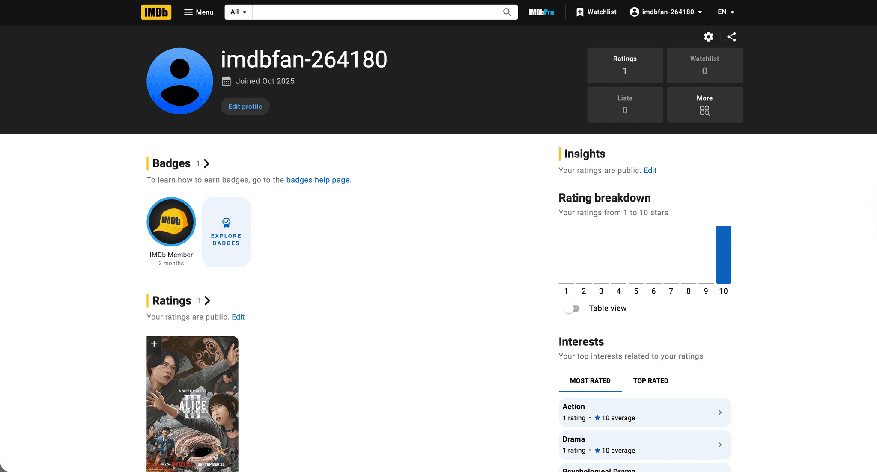
Task: Open the All search category dropdown
Action: pos(238,12)
